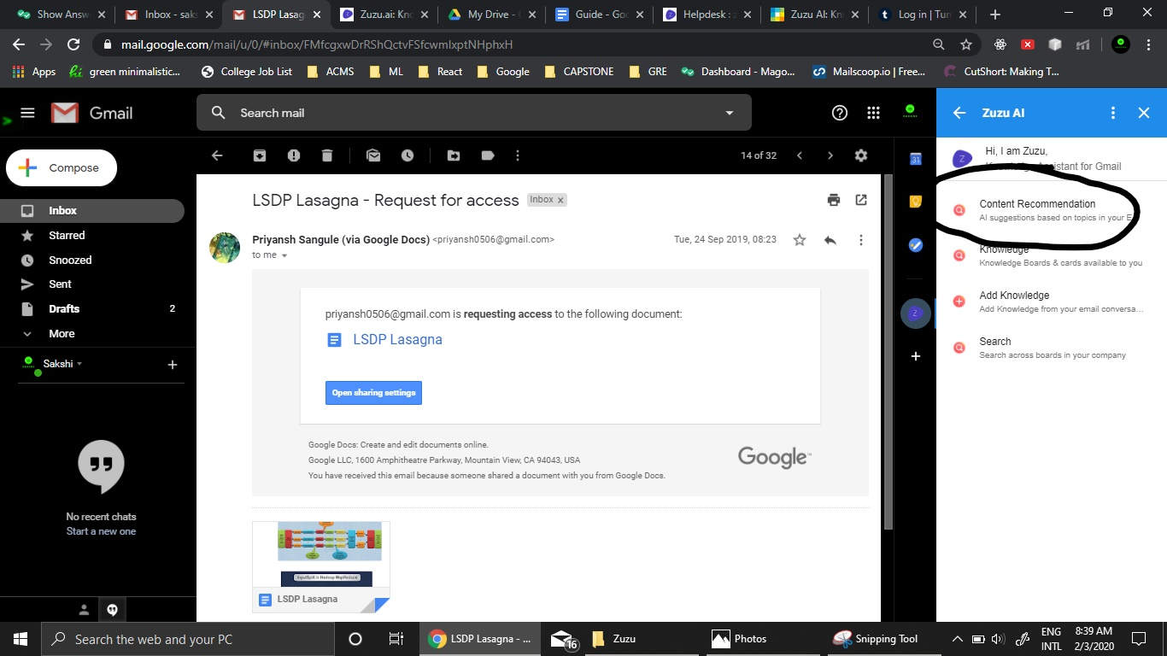
Task: Open LSDP Lasagna attachment thumbnail
Action: click(321, 567)
